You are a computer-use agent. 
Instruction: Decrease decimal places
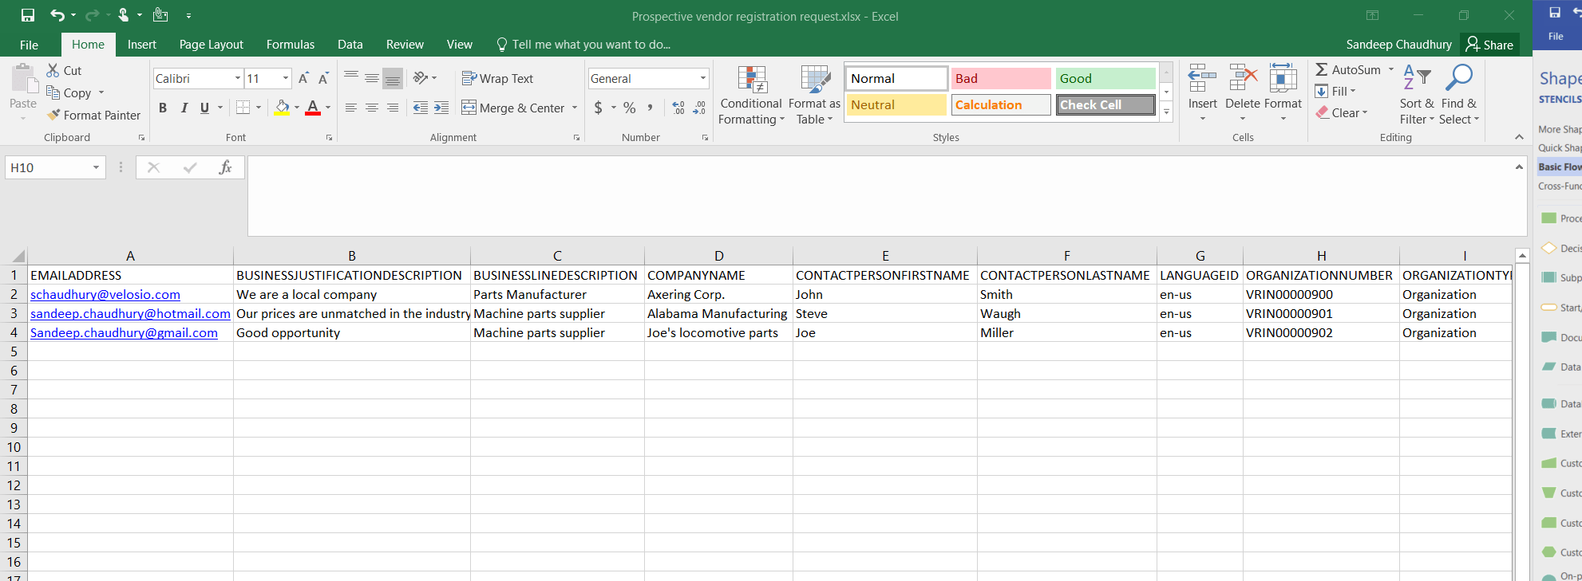699,108
